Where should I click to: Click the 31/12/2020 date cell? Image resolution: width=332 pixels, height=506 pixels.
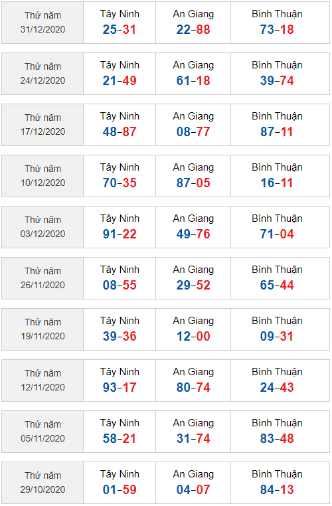tap(42, 23)
